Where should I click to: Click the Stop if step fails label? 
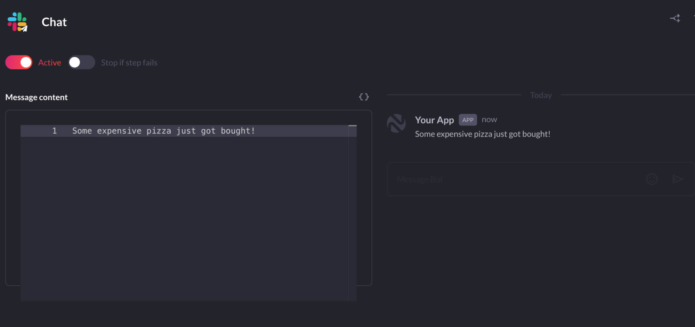point(129,63)
